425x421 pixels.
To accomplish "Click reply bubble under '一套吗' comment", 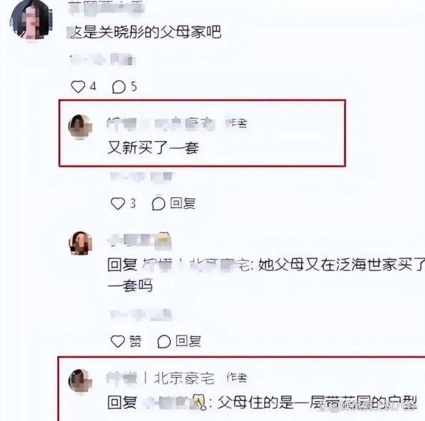I will tap(164, 342).
